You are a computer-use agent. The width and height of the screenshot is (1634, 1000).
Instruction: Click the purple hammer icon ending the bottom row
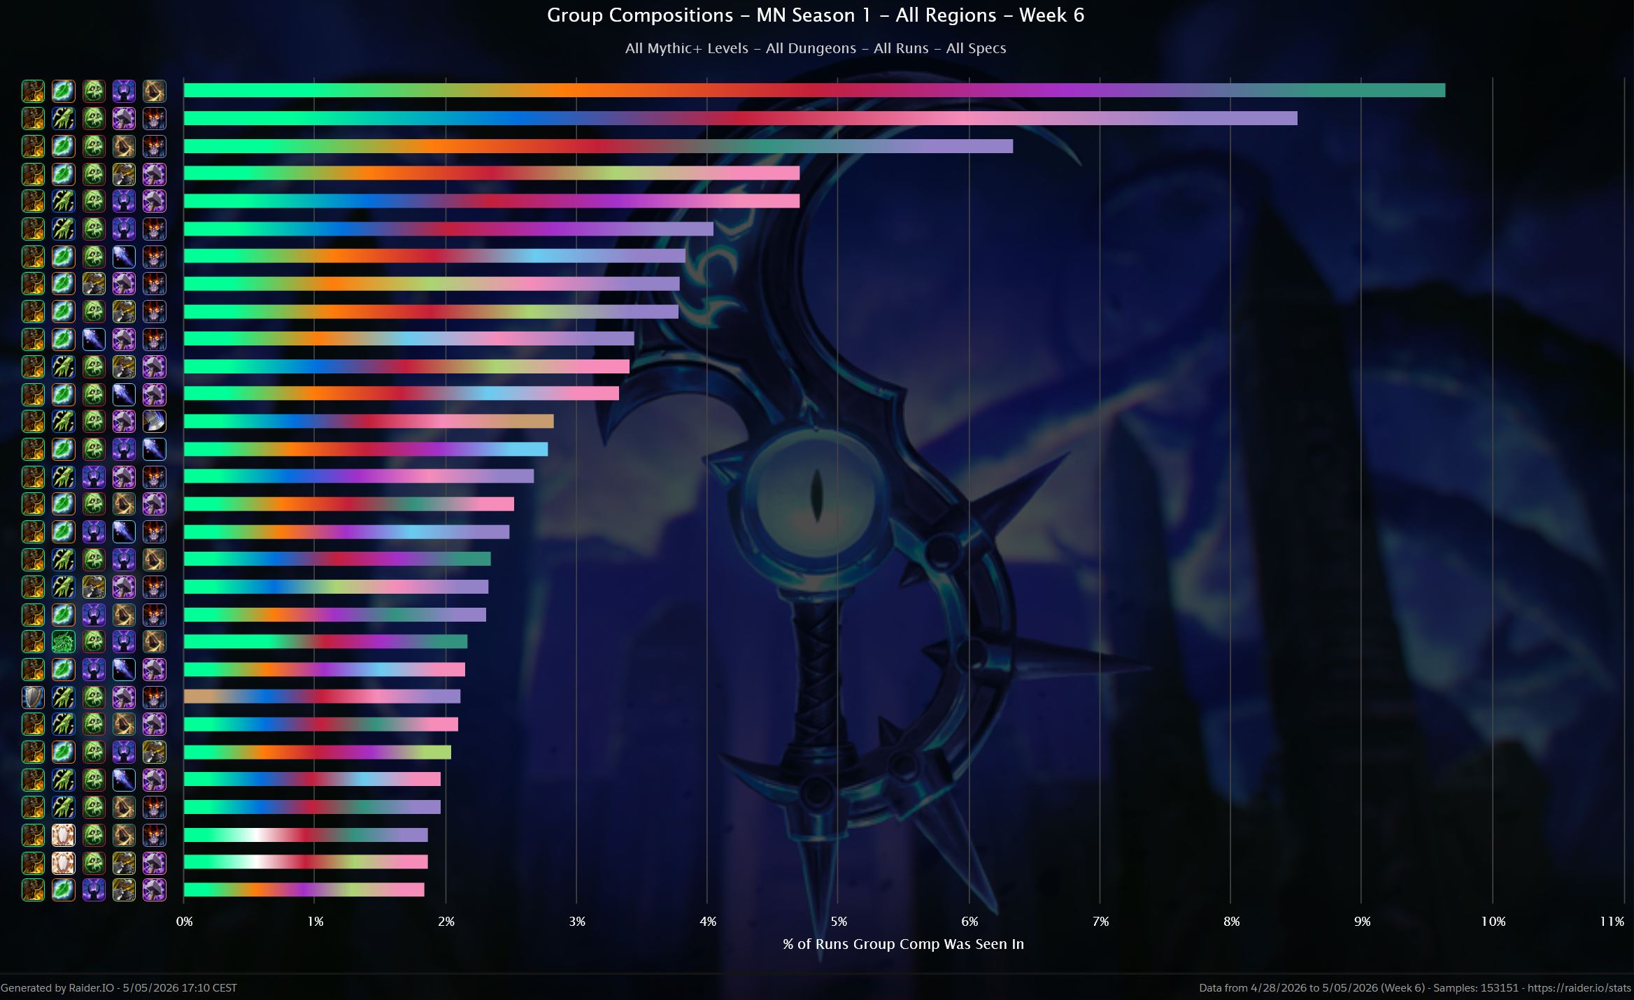(x=155, y=890)
